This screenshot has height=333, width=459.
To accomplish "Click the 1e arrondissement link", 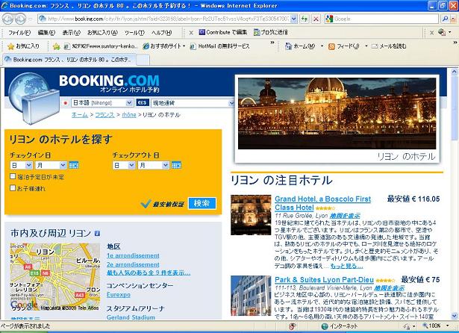I will click(133, 255).
